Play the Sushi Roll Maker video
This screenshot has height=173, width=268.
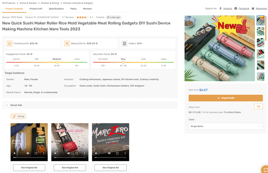(55, 153)
